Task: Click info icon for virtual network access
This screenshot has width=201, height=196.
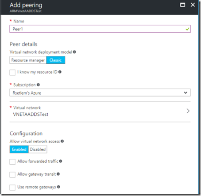Action: click(x=62, y=141)
